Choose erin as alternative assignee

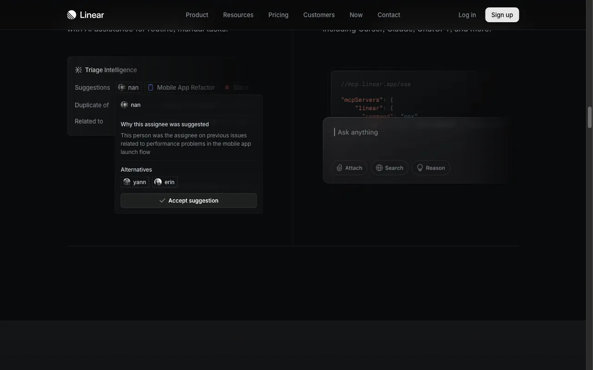(165, 182)
